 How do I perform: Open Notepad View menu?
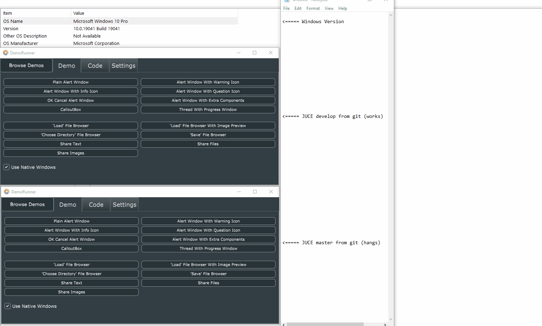coord(329,8)
